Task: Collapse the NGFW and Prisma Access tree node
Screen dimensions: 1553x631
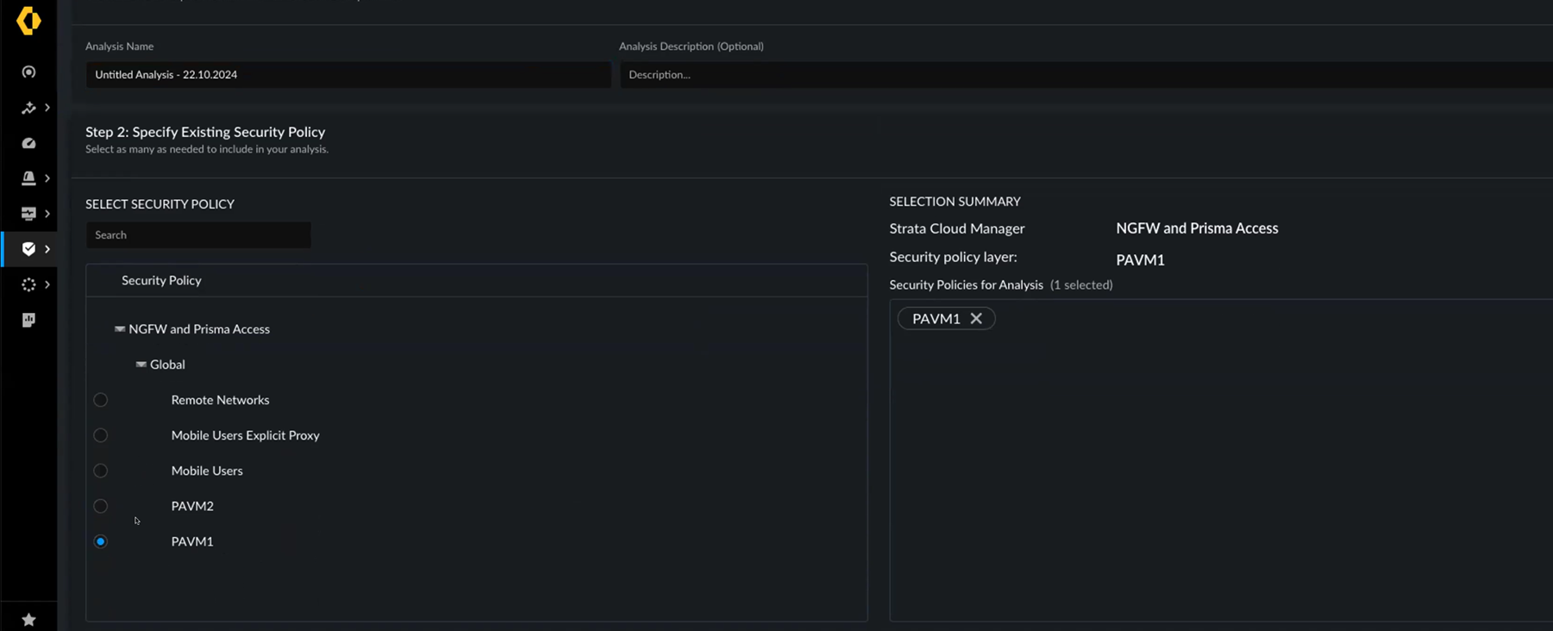Action: click(x=120, y=329)
